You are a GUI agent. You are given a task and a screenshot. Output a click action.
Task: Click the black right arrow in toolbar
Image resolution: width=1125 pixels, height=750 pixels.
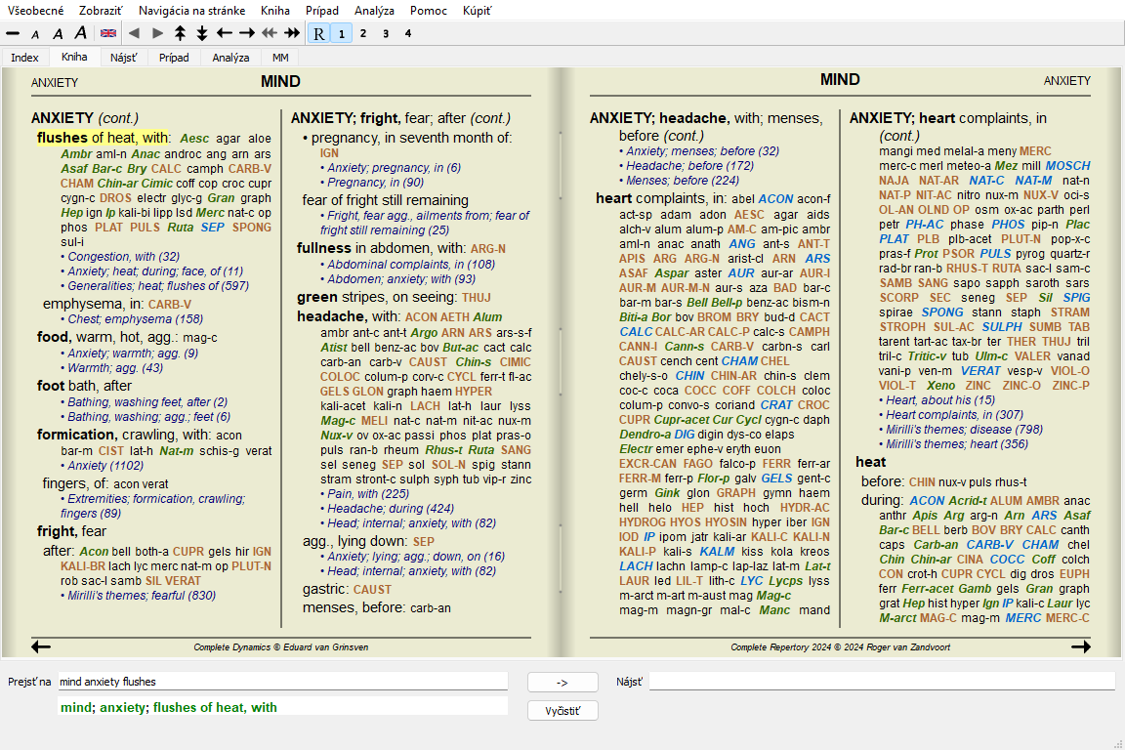click(247, 33)
